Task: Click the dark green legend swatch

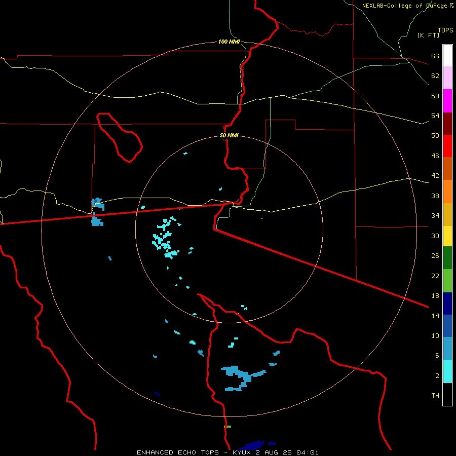Action: click(447, 258)
